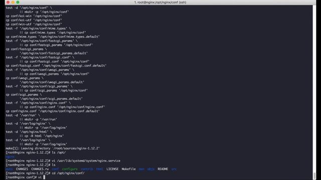Image resolution: width=321 pixels, height=180 pixels.
Task: Click the 'LICENSE' file name
Action: coord(112,169)
